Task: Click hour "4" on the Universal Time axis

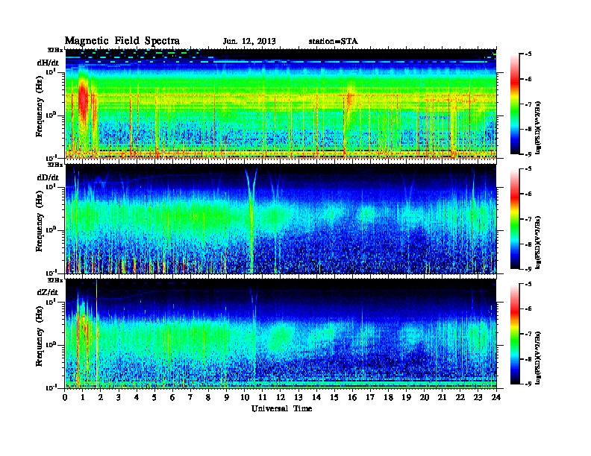Action: click(x=137, y=397)
